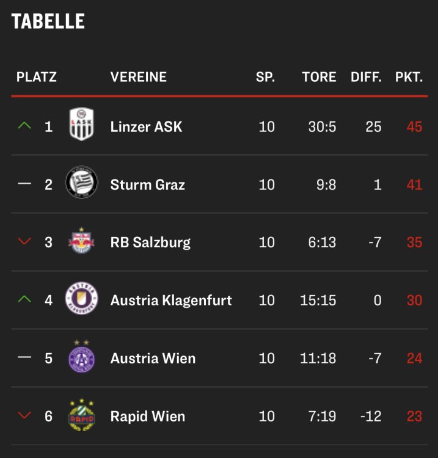Viewport: 438px width, 458px height.
Task: Sort table by the PKT. column header
Action: coord(409,77)
